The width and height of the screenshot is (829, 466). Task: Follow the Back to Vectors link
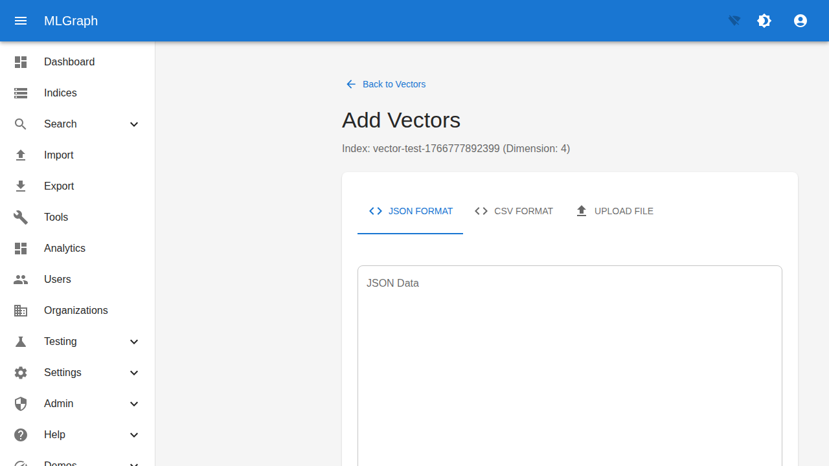coord(385,84)
